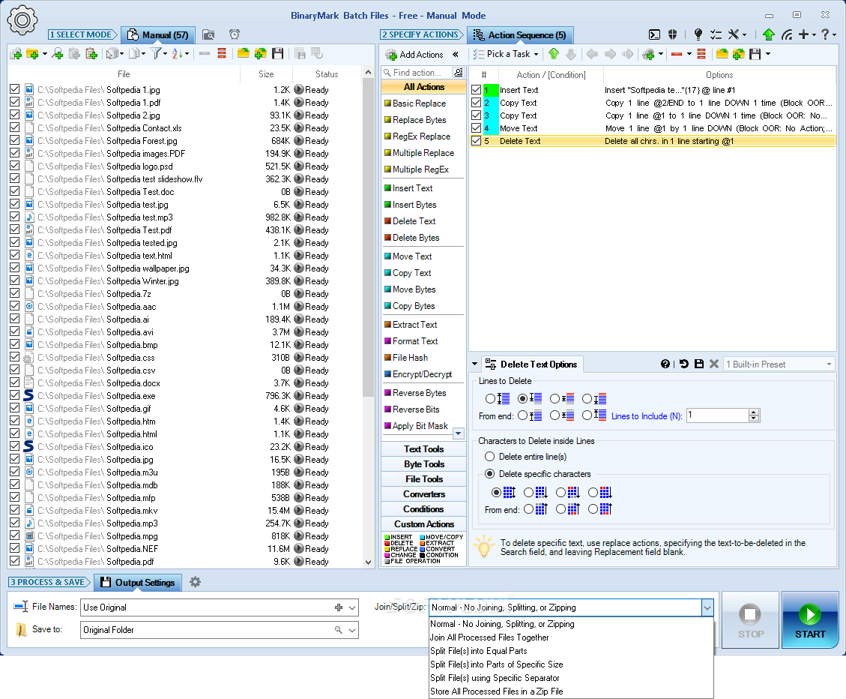Image resolution: width=846 pixels, height=699 pixels.
Task: Click the STOP button
Action: pos(751,620)
